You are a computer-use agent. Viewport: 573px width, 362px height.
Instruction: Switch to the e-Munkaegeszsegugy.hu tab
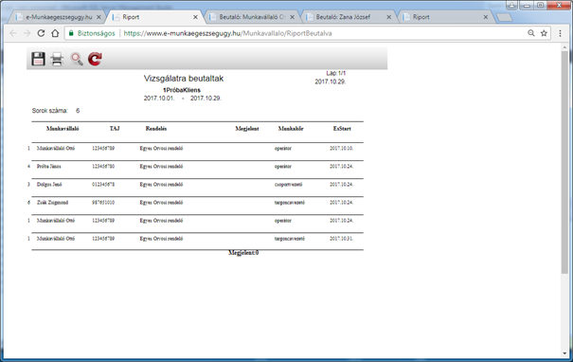pos(57,17)
